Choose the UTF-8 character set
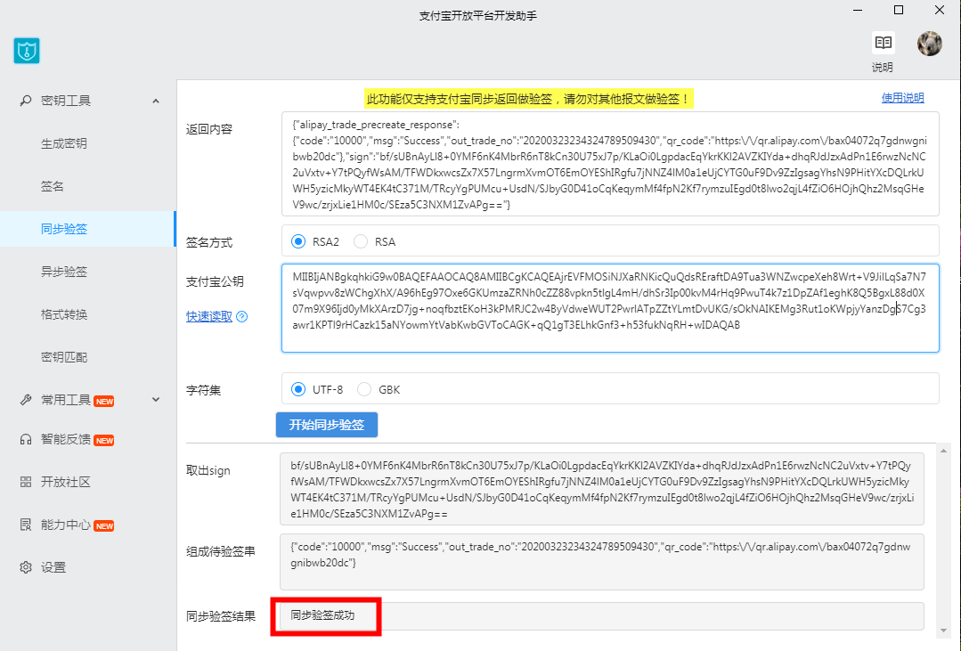 tap(298, 389)
